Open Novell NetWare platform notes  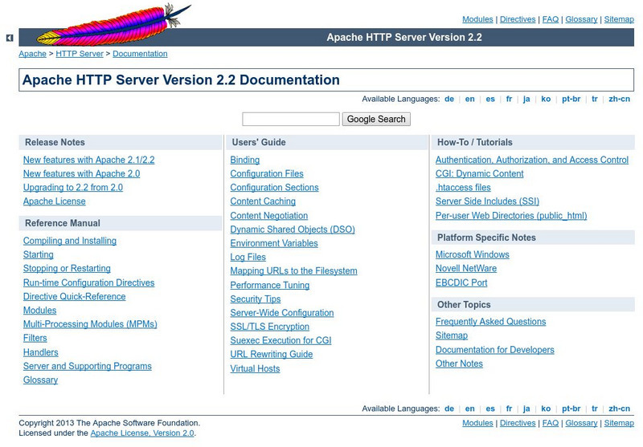(x=466, y=269)
